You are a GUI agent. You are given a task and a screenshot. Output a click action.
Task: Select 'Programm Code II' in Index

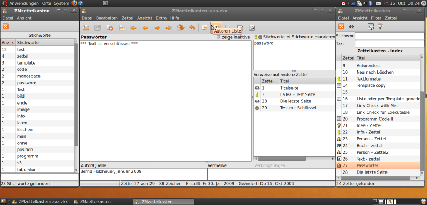pos(378,119)
